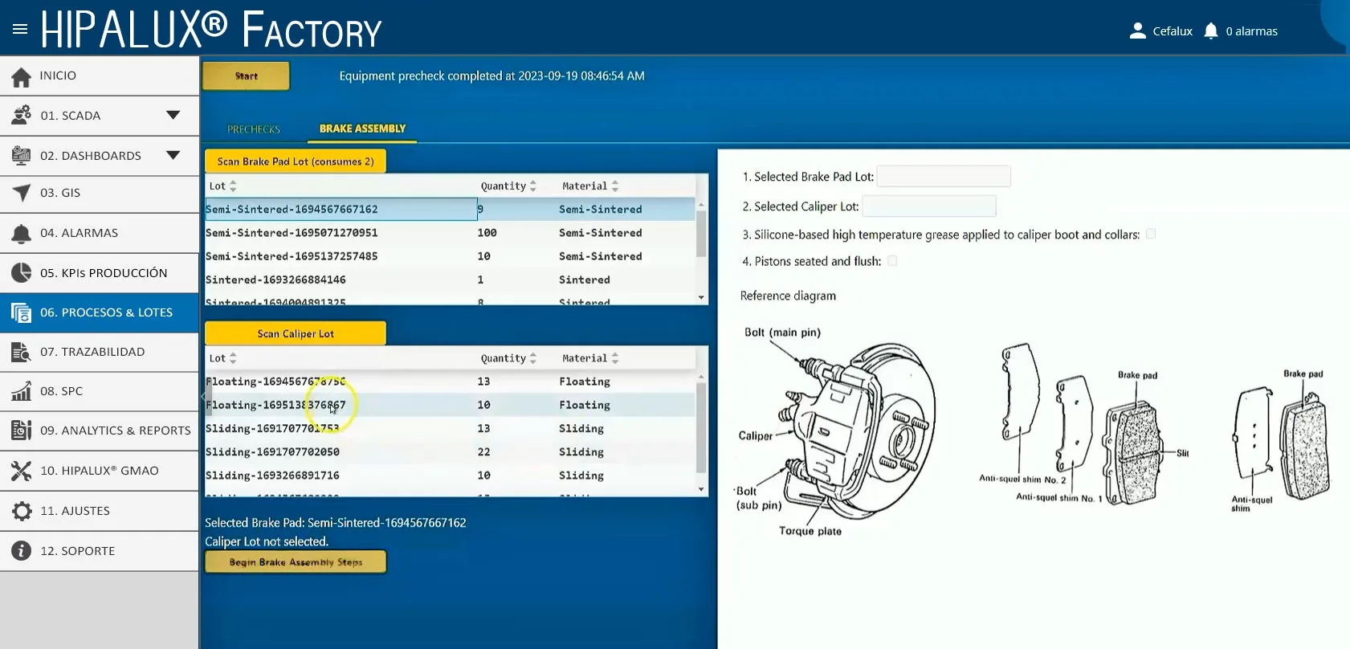Image resolution: width=1350 pixels, height=649 pixels.
Task: Open 09. ANALYTICS & REPORTS menu item
Action: point(100,431)
